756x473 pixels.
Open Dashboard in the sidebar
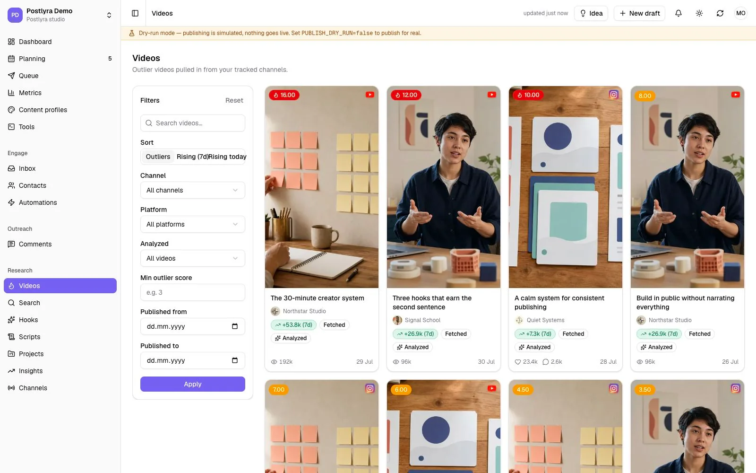60,42
